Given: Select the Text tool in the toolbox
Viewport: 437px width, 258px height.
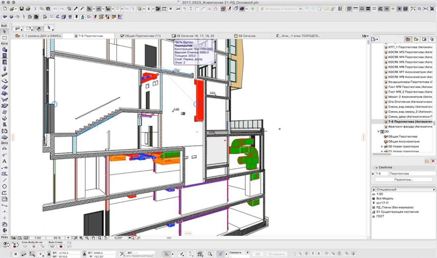Looking at the screenshot, I should click(4, 161).
